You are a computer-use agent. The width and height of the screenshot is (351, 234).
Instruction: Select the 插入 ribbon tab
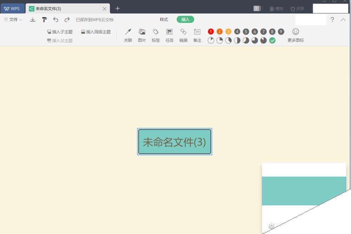[185, 20]
